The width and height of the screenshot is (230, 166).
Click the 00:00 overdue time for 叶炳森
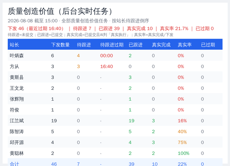[x=106, y=56]
